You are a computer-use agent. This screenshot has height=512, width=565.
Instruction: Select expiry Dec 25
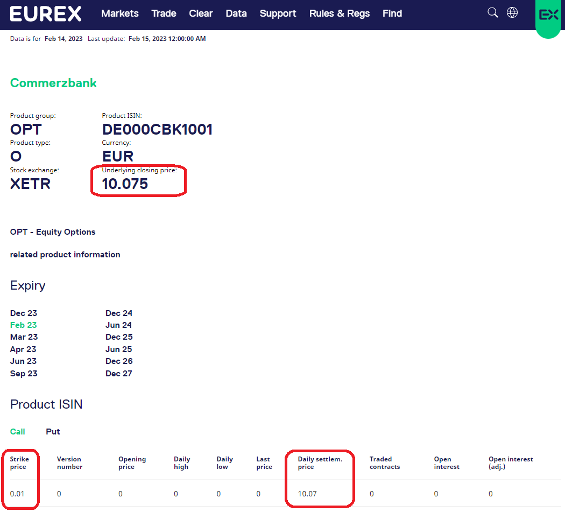[x=119, y=337]
